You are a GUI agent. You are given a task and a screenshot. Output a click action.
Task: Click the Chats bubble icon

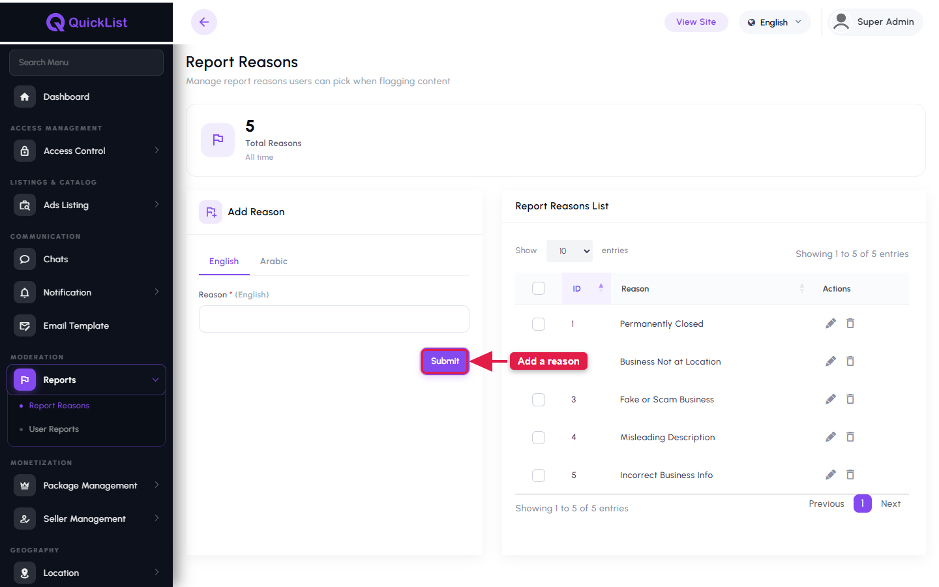click(x=25, y=259)
